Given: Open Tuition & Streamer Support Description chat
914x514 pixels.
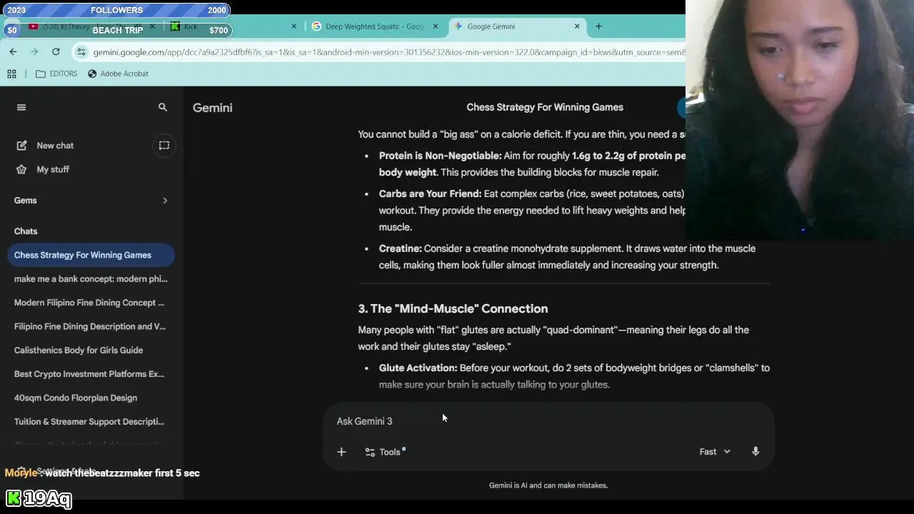Looking at the screenshot, I should [91, 422].
